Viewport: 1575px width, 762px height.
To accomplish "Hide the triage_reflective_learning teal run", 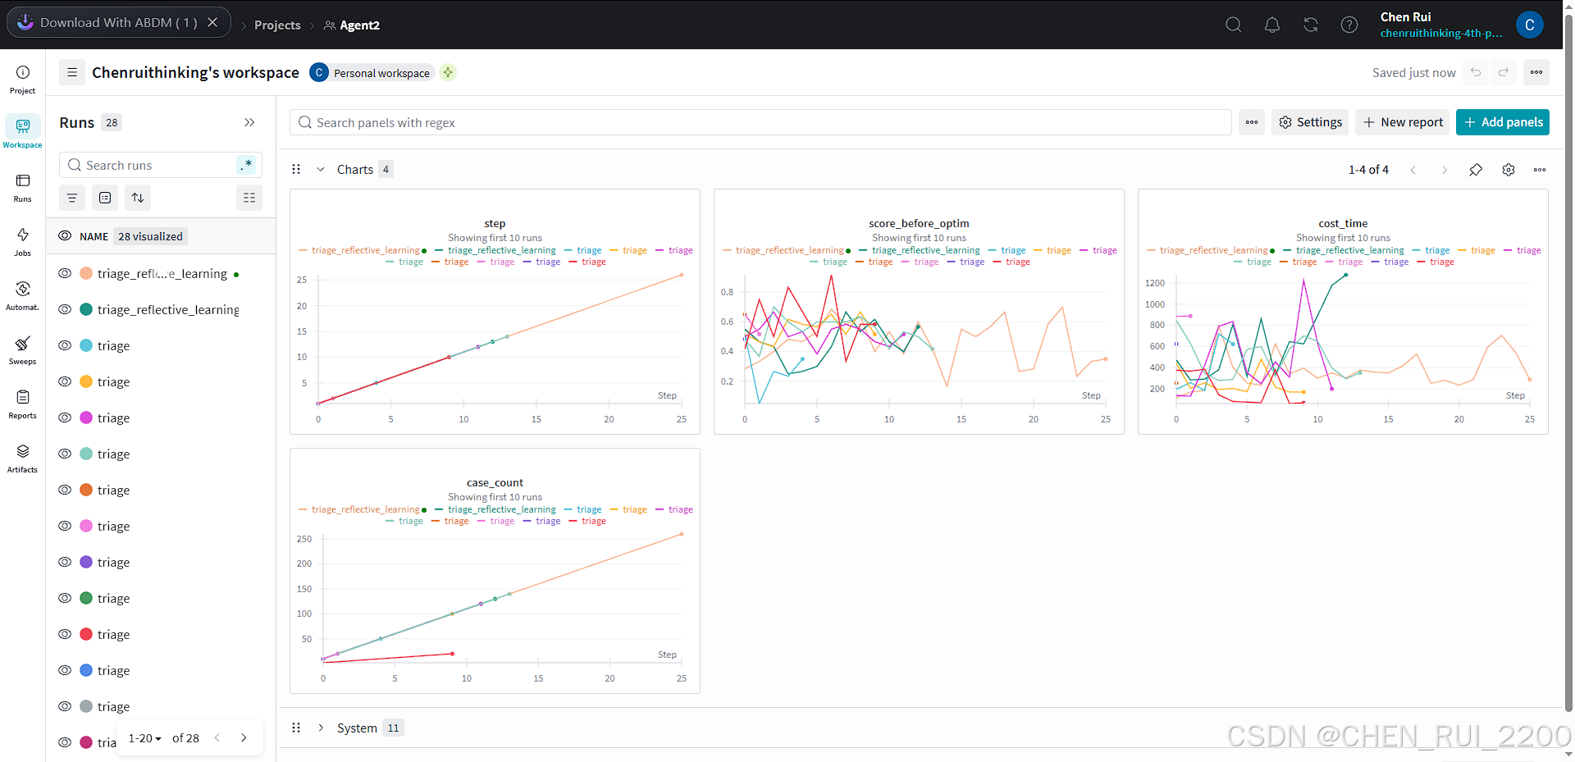I will tap(65, 309).
